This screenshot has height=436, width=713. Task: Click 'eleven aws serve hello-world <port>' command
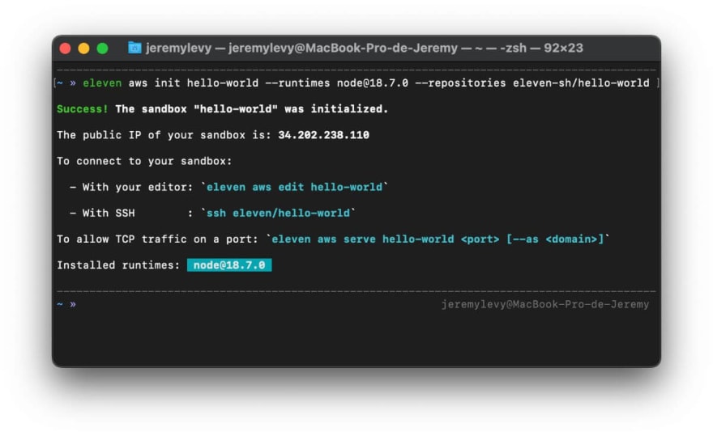[386, 239]
